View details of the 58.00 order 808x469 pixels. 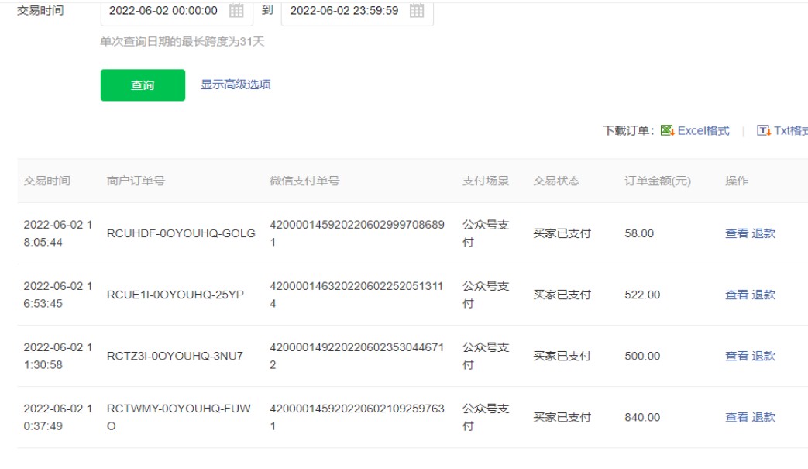click(736, 233)
